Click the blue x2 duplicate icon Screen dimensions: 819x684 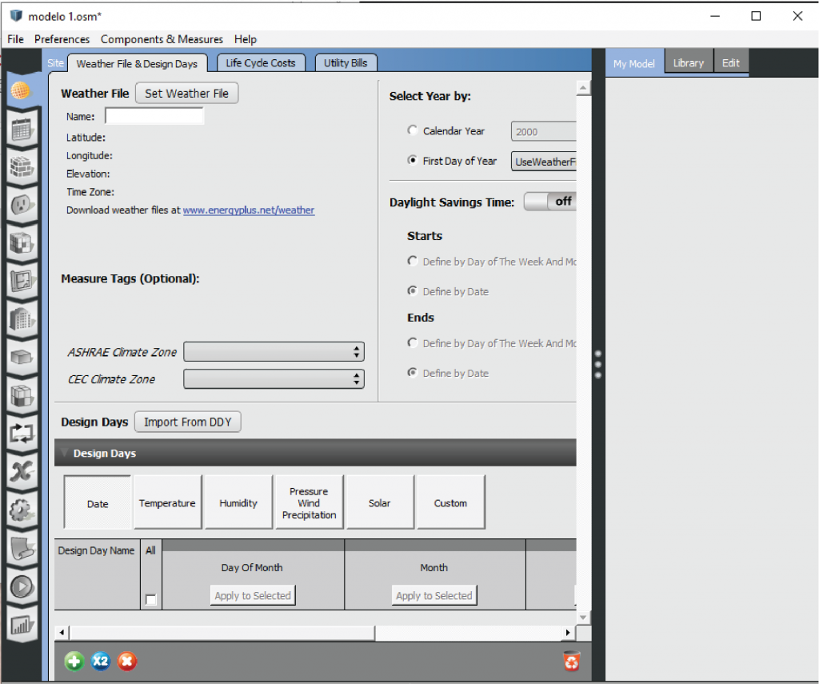(101, 661)
